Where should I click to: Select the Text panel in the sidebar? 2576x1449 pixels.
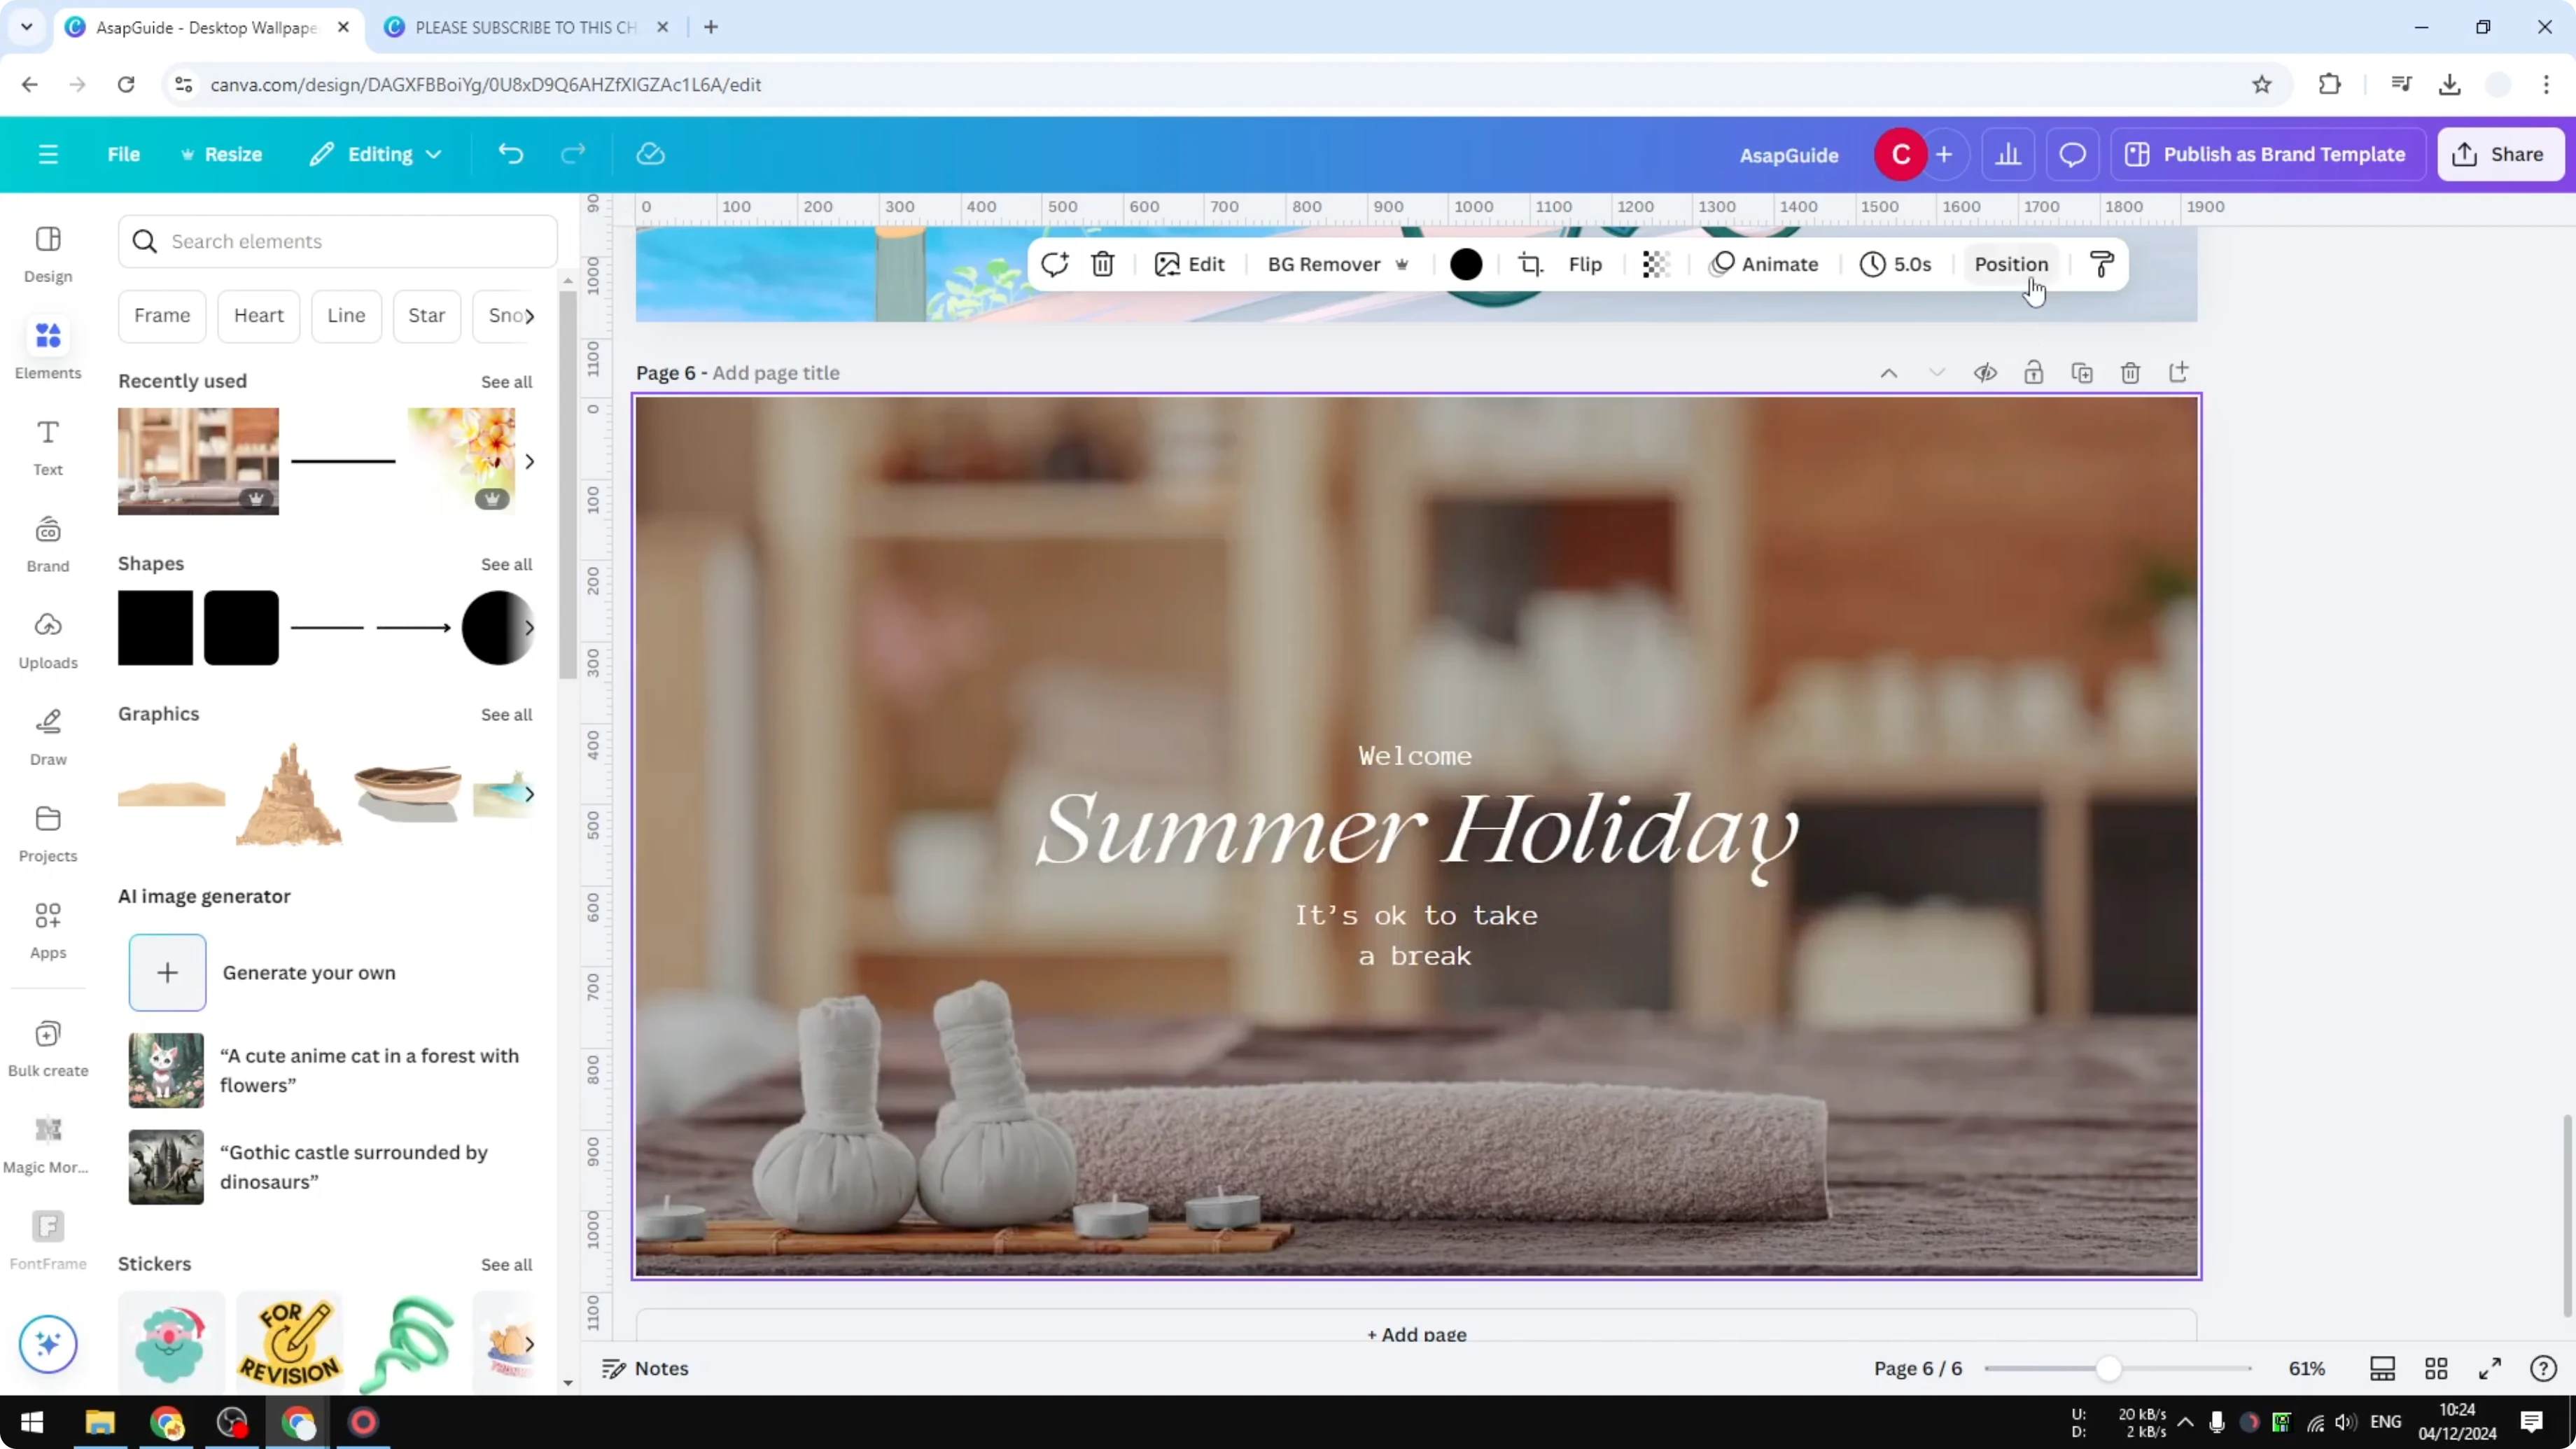pyautogui.click(x=47, y=447)
